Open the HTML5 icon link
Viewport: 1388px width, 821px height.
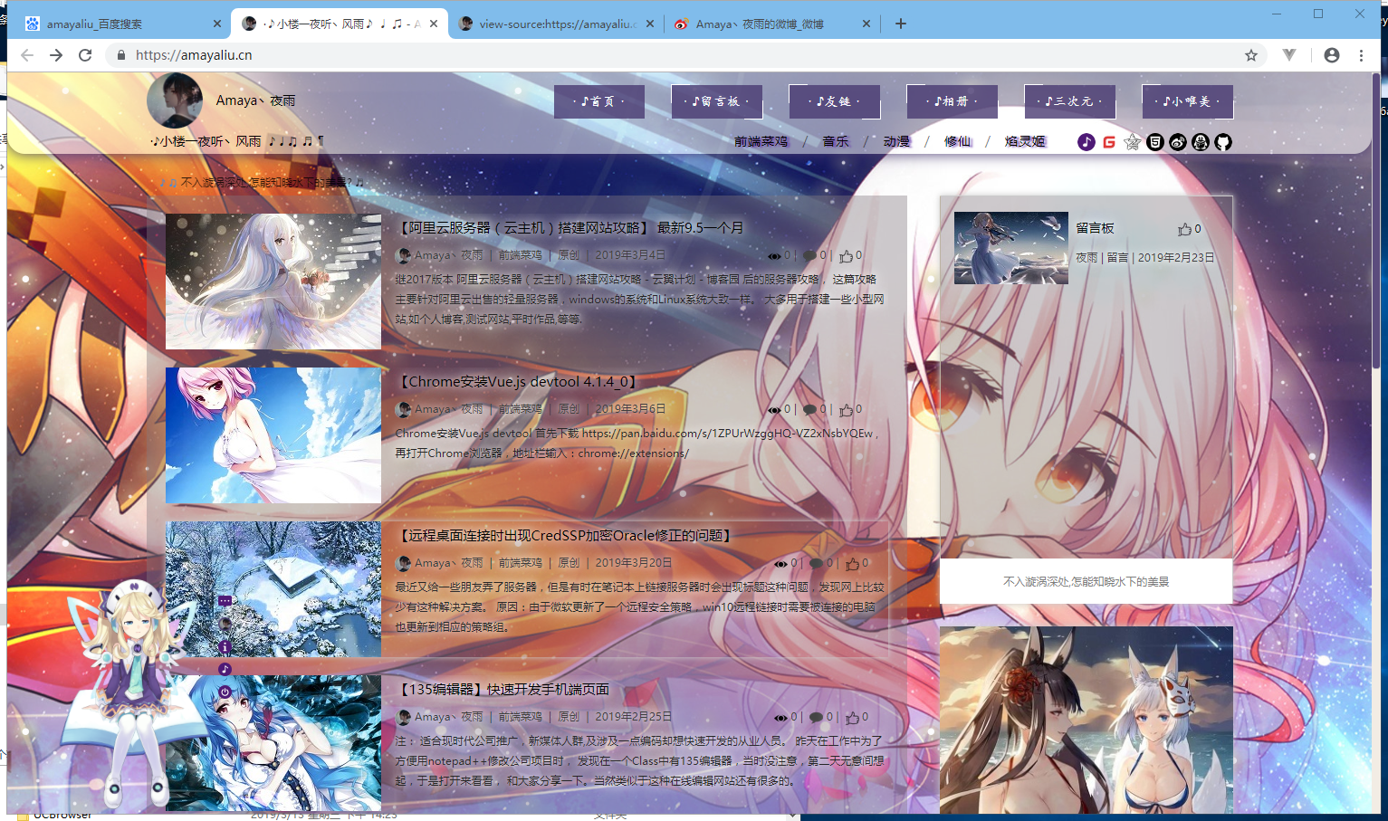1155,142
